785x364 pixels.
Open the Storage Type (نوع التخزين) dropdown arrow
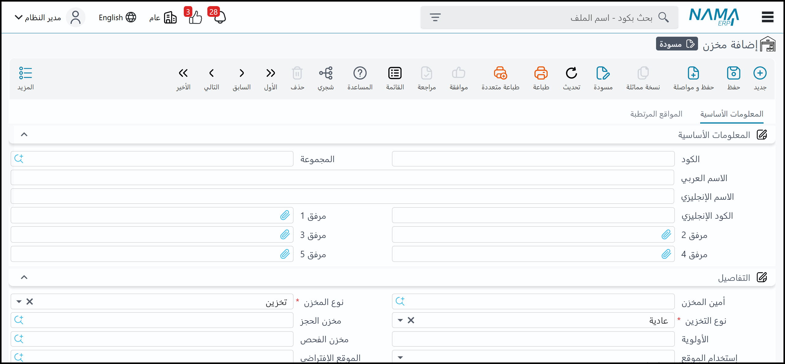pos(400,321)
